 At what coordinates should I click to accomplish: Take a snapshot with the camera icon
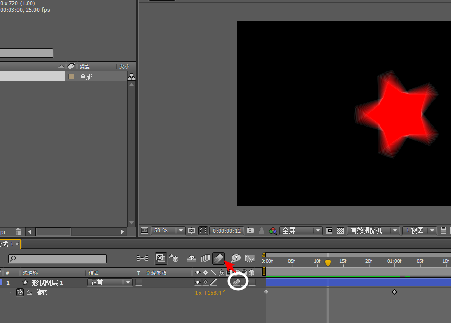250,231
